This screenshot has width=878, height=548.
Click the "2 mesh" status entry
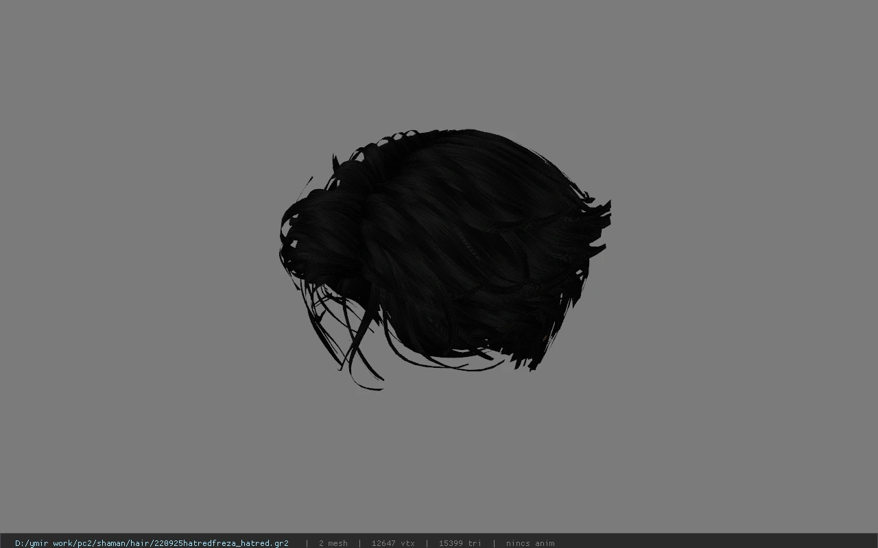[x=333, y=543]
